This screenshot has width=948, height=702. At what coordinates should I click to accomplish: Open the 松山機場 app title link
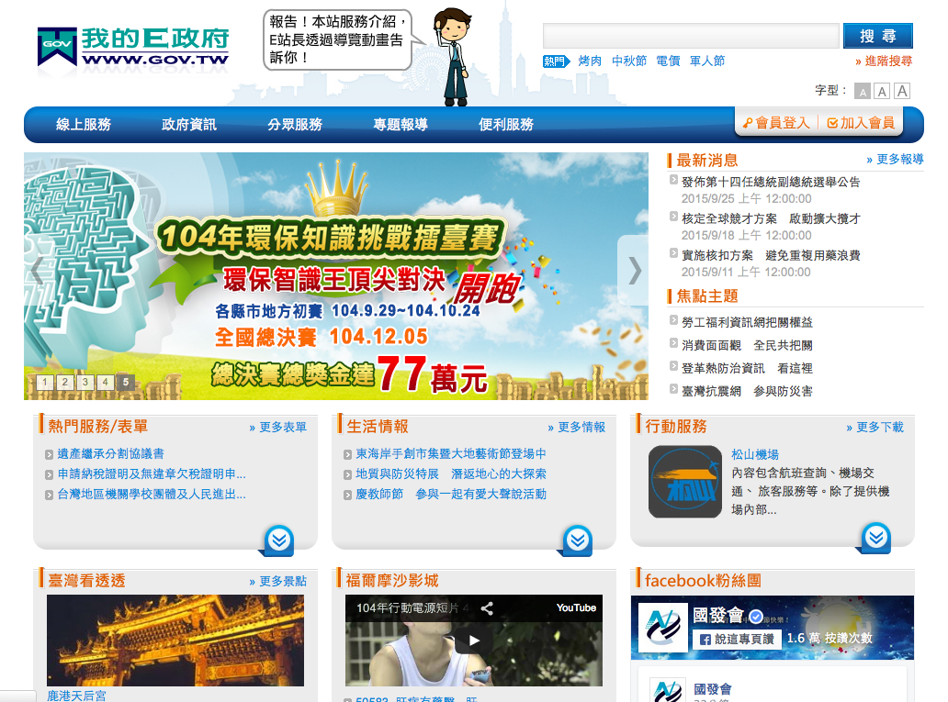755,455
